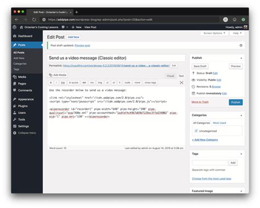The image size is (260, 208).
Task: Click View Post in admin bar
Action: 90,27
